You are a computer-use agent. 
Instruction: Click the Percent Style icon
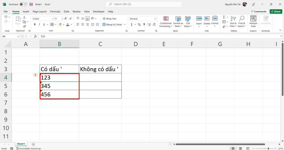pyautogui.click(x=139, y=24)
